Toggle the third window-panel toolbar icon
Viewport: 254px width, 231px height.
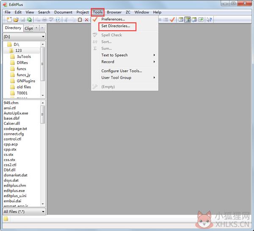pyautogui.click(x=194, y=20)
